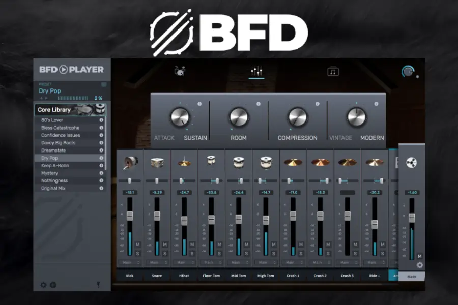Open the drum kit view icon
The height and width of the screenshot is (305, 458).
179,70
